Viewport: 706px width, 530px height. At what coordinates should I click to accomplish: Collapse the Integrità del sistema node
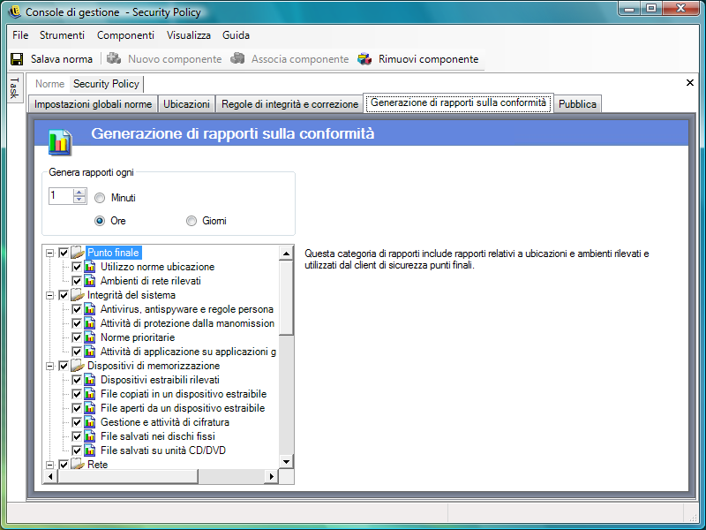pyautogui.click(x=50, y=296)
